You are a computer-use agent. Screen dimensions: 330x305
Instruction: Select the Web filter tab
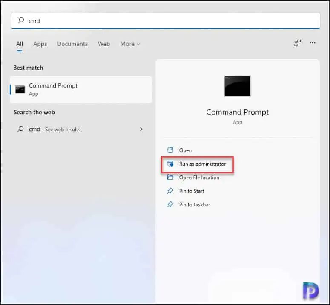coord(104,44)
